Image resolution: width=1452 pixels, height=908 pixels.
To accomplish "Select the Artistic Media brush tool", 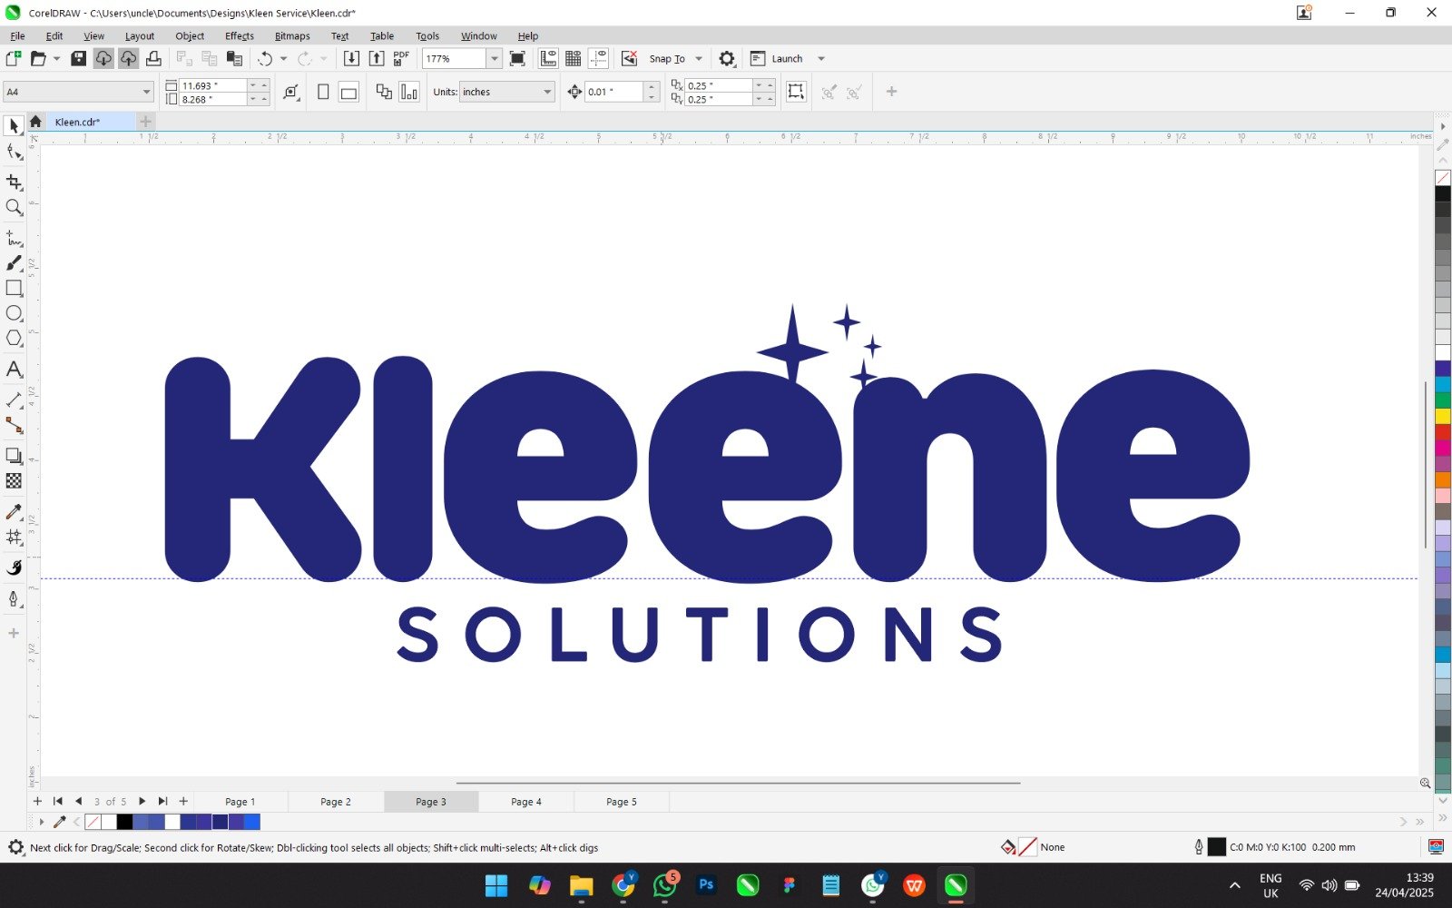I will coord(14,263).
